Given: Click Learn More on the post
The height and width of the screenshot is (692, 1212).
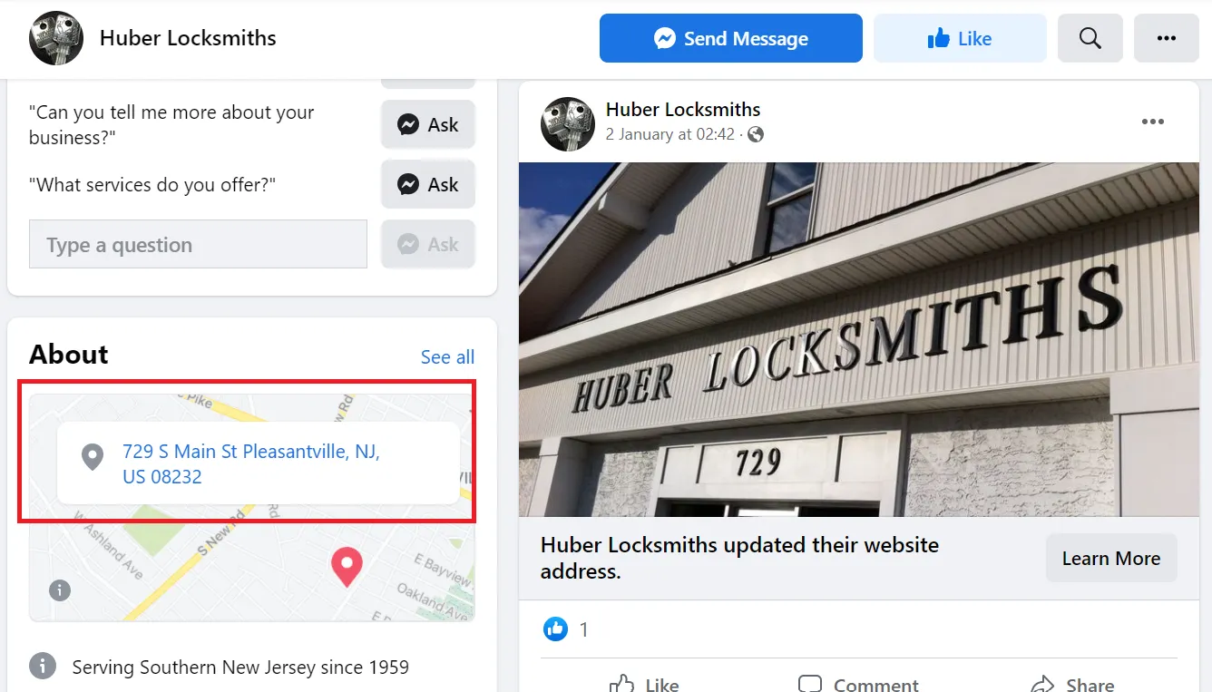Looking at the screenshot, I should 1111,558.
